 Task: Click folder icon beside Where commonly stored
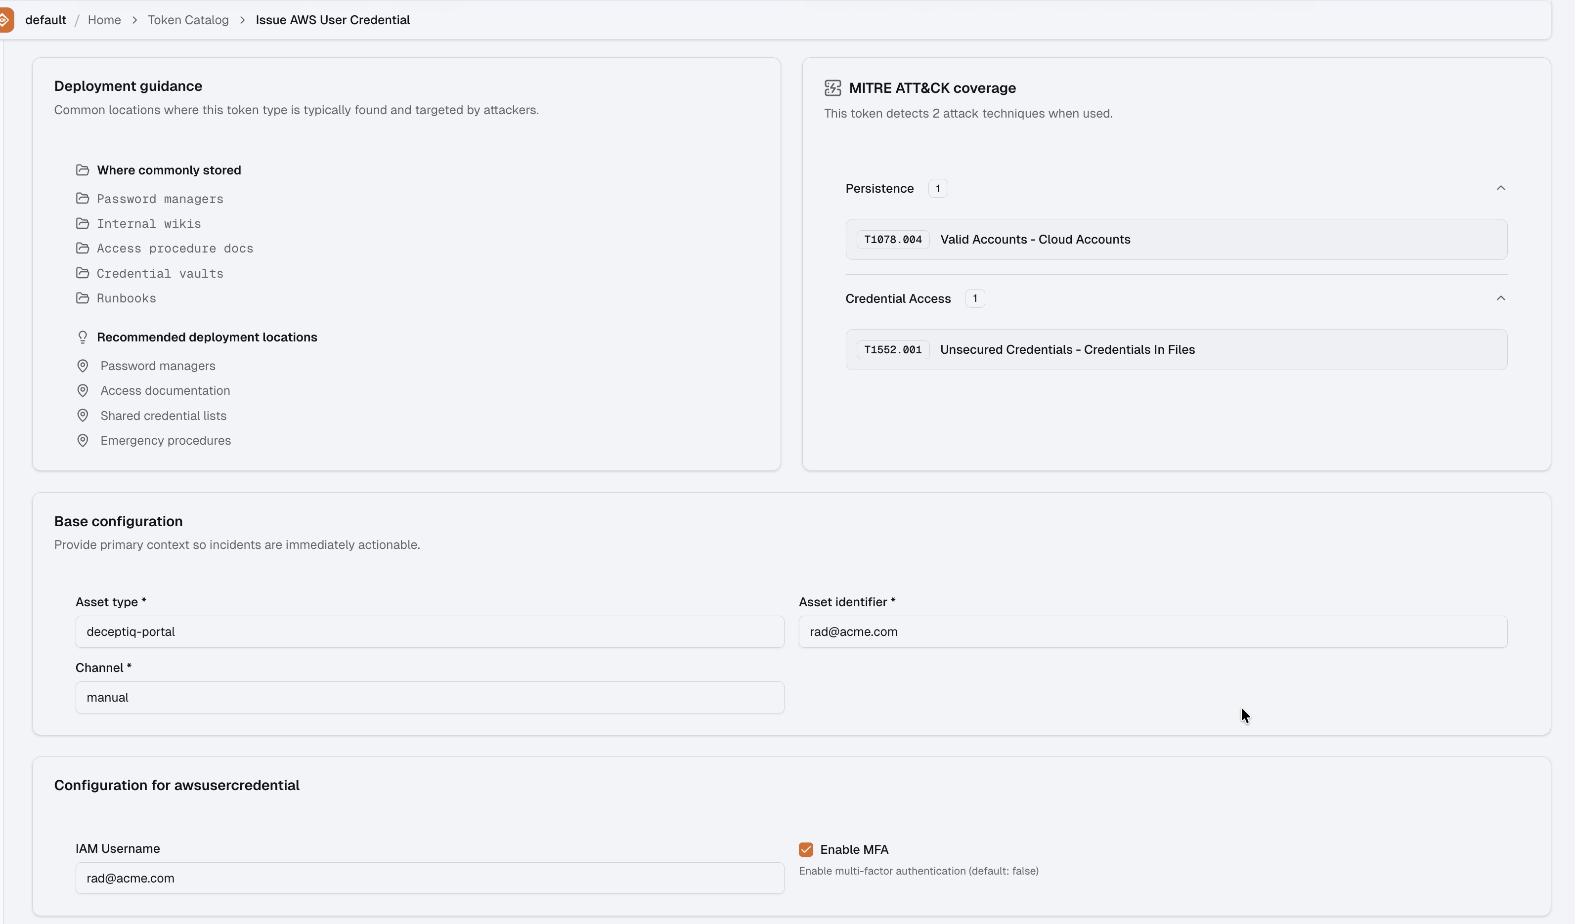point(83,170)
